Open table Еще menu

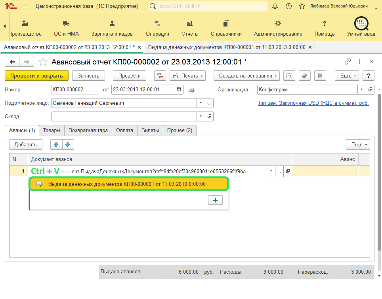[358, 144]
